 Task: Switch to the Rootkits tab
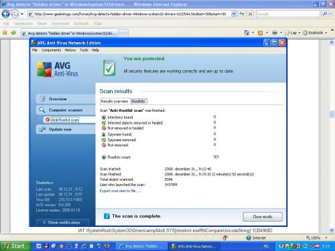click(139, 101)
